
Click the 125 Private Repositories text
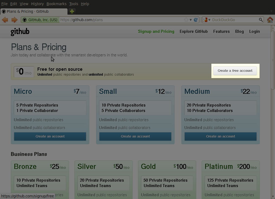click(230, 180)
